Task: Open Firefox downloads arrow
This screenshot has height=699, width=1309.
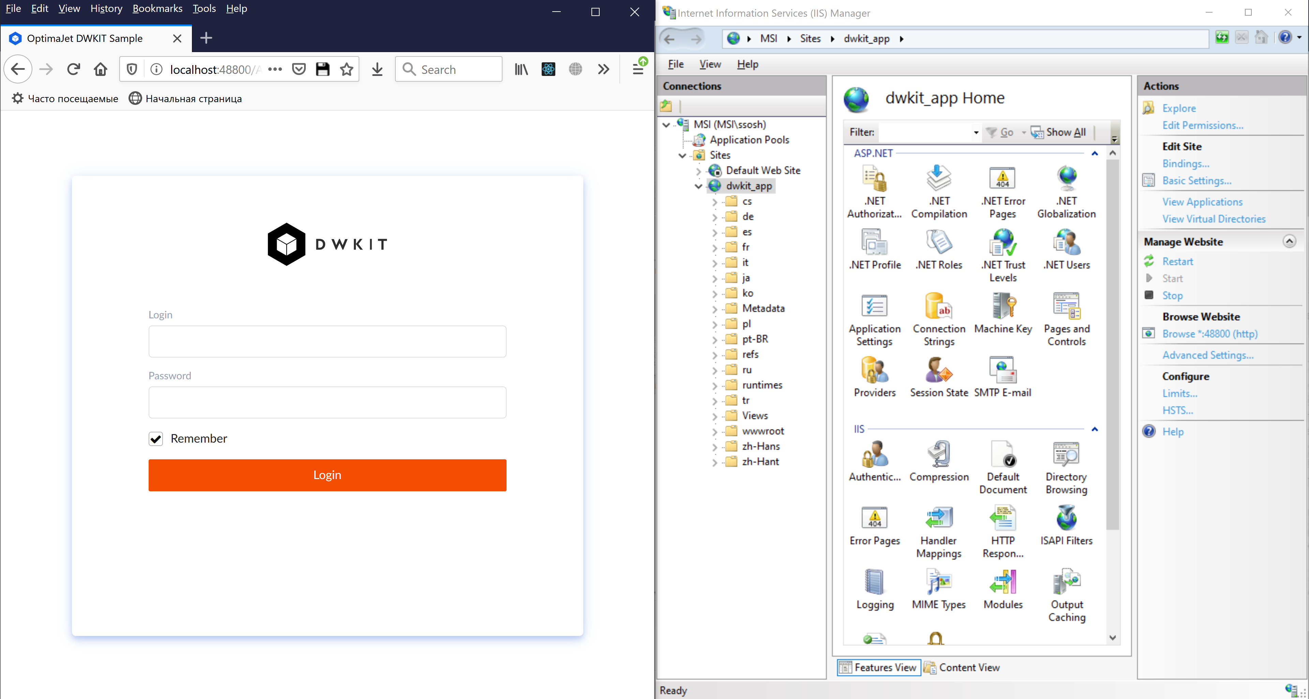Action: [377, 69]
